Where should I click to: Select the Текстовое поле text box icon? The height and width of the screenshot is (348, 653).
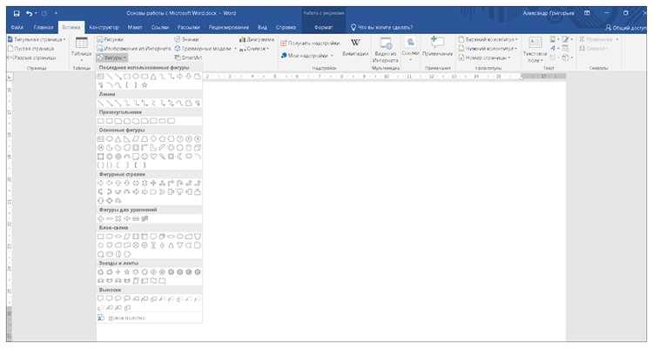[535, 50]
